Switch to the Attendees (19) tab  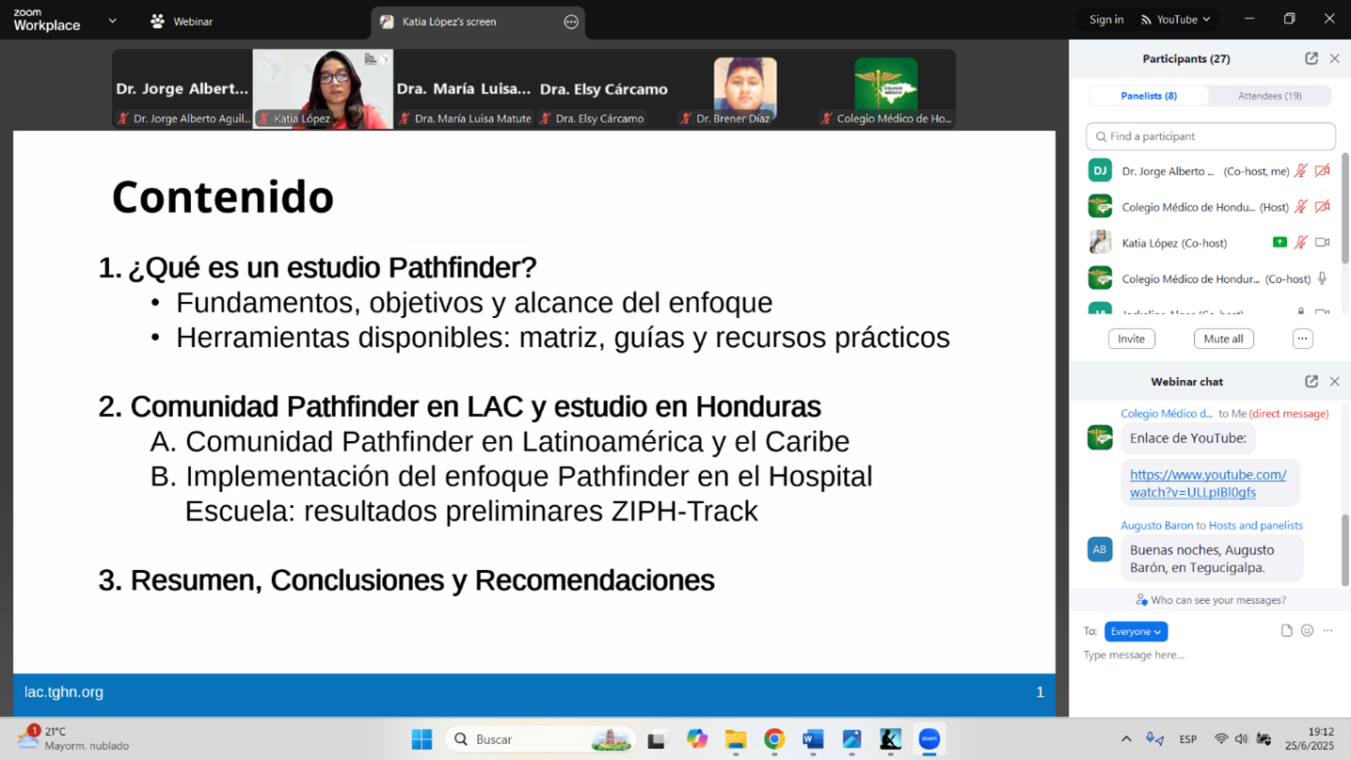coord(1269,96)
